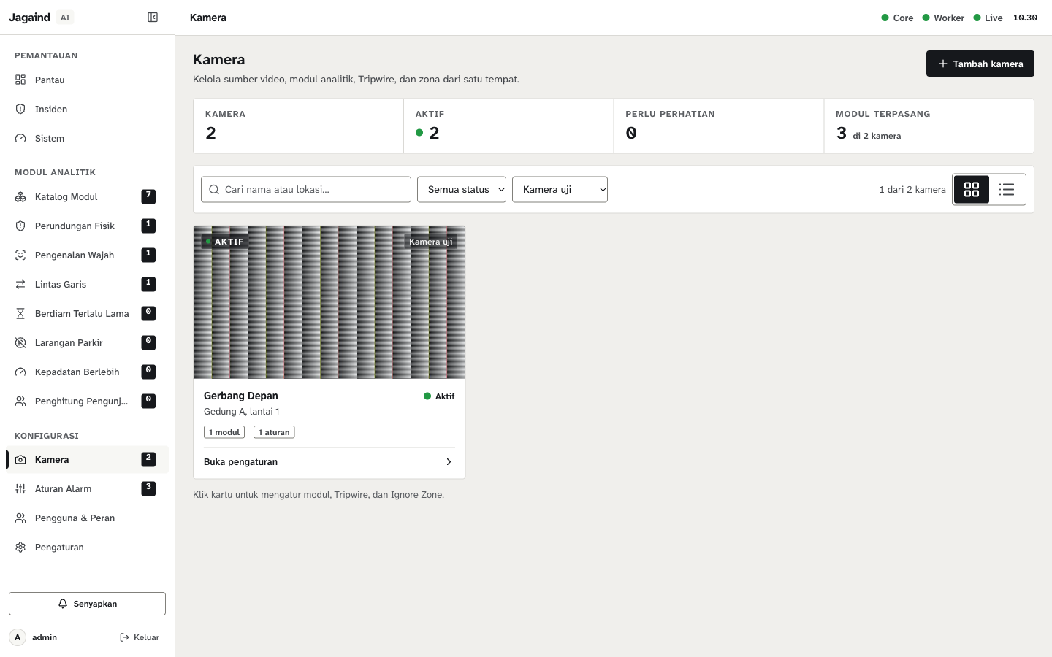Click the Aturan Alarm sliders icon

[x=20, y=488]
